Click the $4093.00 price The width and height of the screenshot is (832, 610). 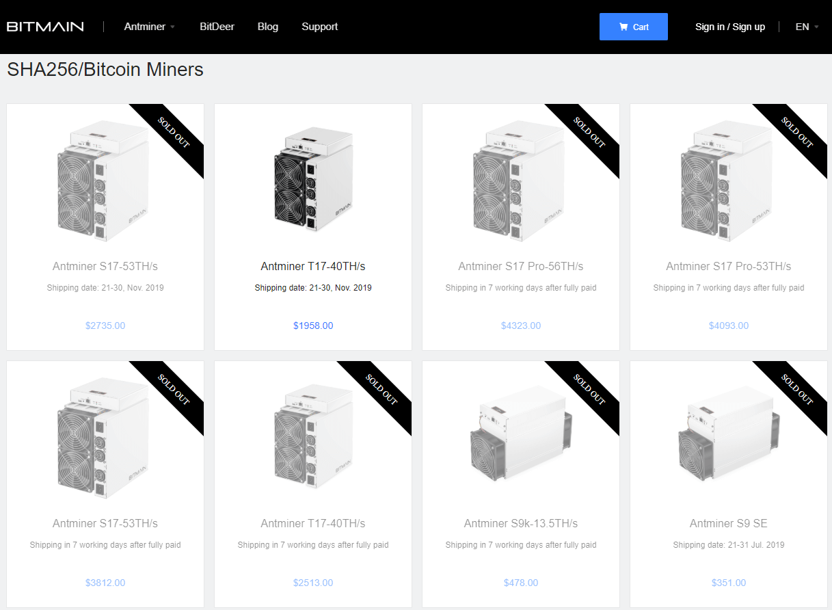click(x=729, y=326)
